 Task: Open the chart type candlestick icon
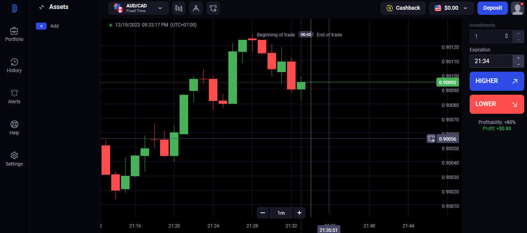tap(178, 8)
